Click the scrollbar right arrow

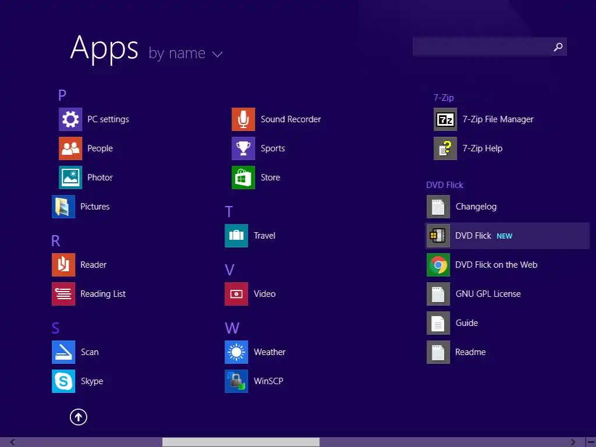tap(573, 442)
